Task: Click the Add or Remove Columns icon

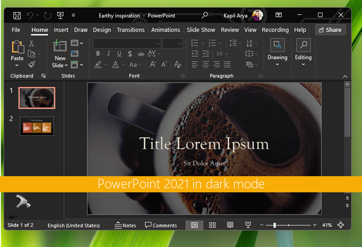Action: tap(219, 53)
